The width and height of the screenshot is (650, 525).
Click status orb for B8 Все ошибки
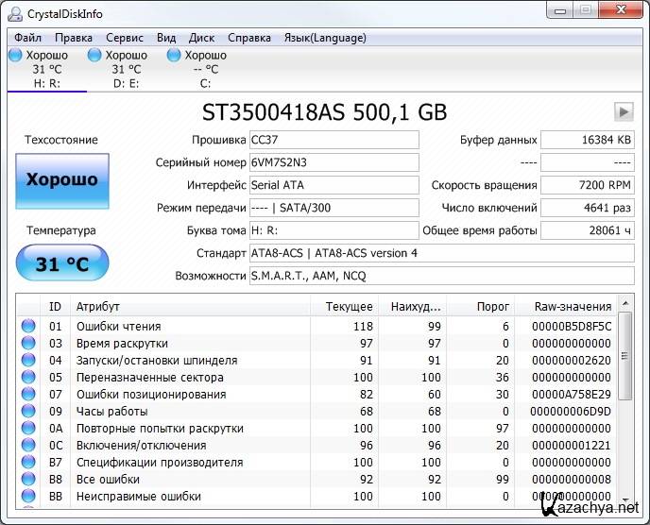(x=28, y=480)
